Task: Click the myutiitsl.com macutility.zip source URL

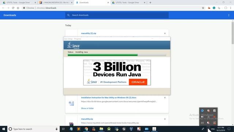Action: [110, 123]
